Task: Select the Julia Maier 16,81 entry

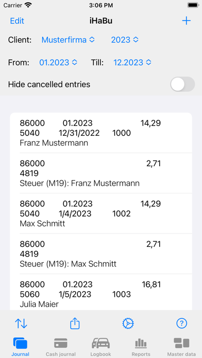Action: click(101, 292)
